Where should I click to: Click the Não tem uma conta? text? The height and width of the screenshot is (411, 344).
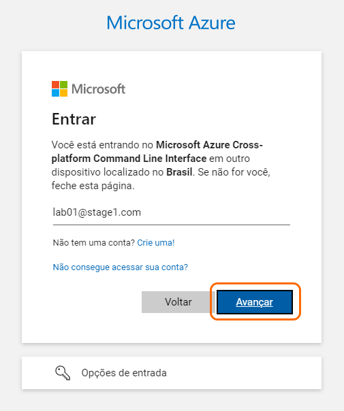point(94,243)
